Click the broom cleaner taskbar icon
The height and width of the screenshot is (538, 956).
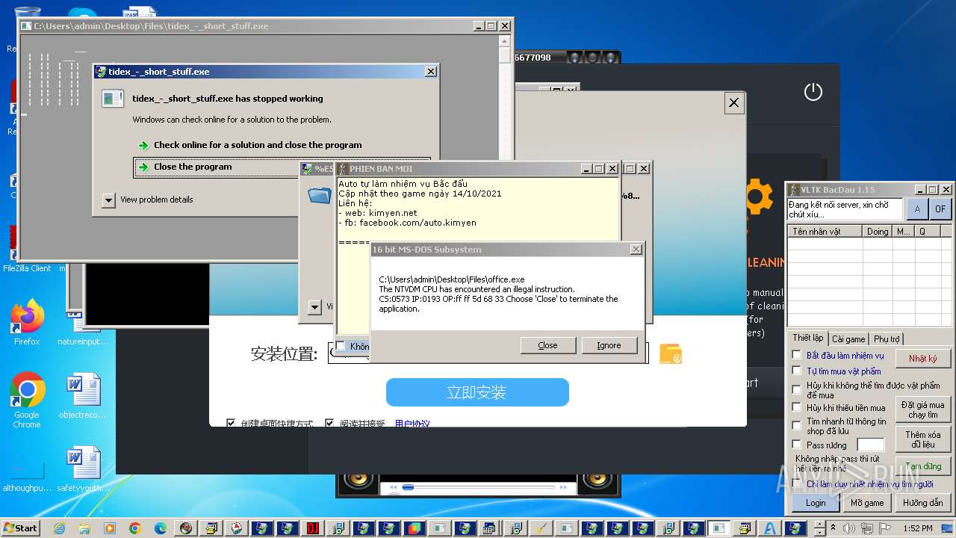pyautogui.click(x=541, y=528)
